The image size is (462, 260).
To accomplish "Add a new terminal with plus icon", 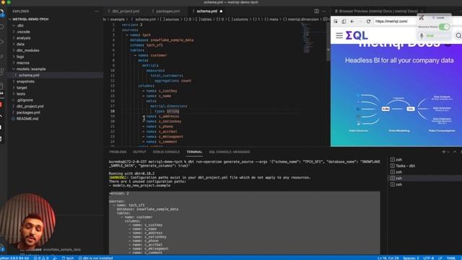I will (443, 152).
